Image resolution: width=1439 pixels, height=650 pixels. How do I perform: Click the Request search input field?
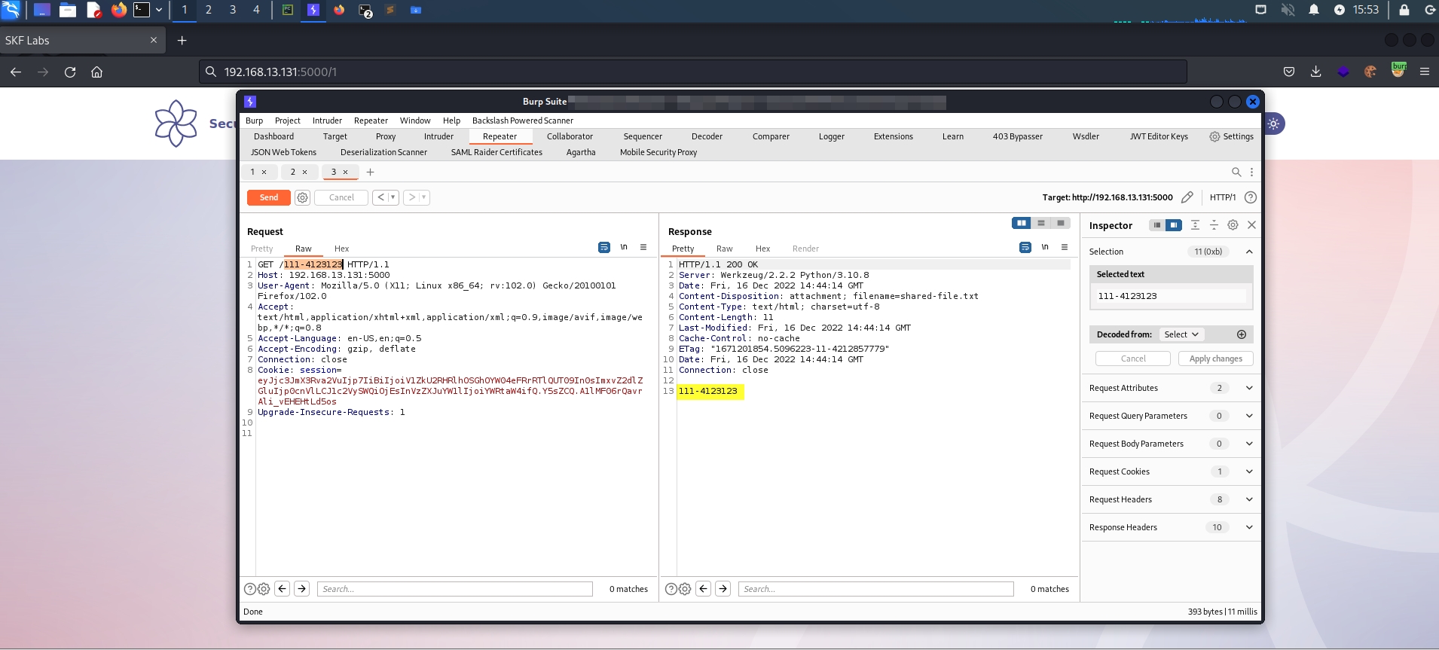point(455,589)
